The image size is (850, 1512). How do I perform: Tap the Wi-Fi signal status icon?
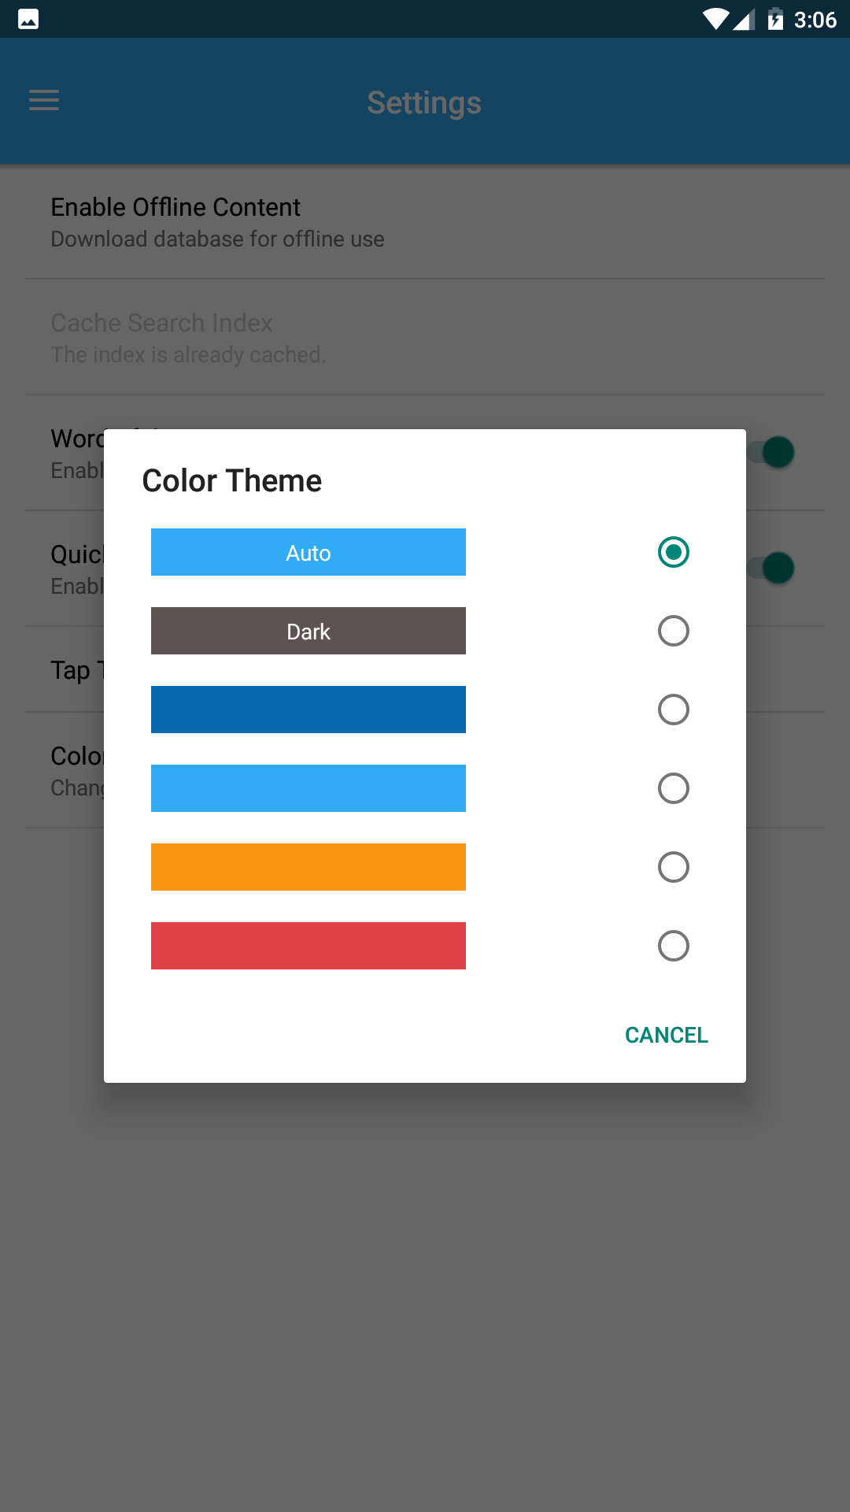pos(715,19)
